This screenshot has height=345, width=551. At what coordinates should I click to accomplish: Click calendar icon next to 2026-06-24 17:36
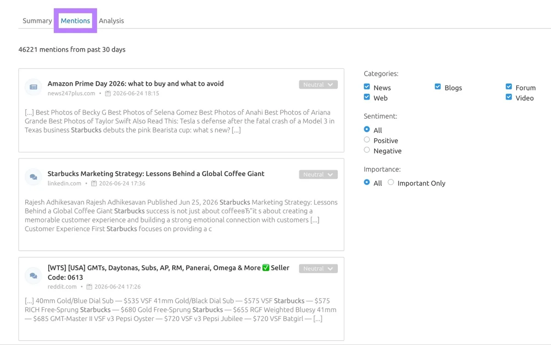(94, 184)
